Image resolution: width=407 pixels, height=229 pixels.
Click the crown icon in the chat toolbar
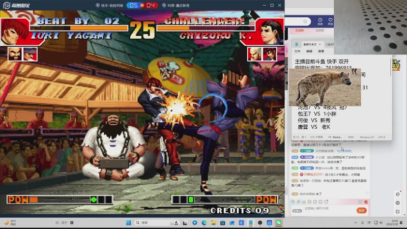[304, 202]
